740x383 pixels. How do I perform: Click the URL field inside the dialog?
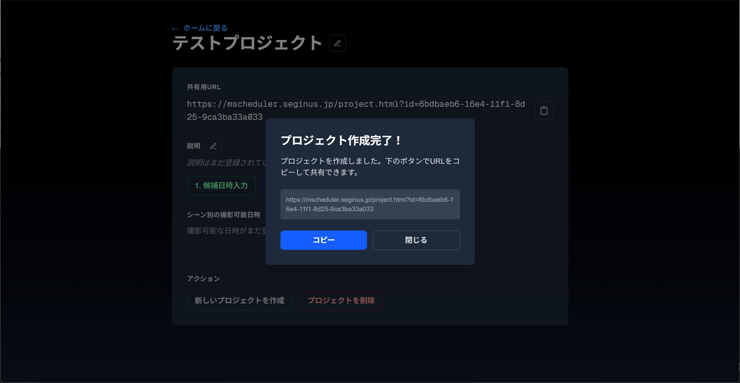[370, 204]
